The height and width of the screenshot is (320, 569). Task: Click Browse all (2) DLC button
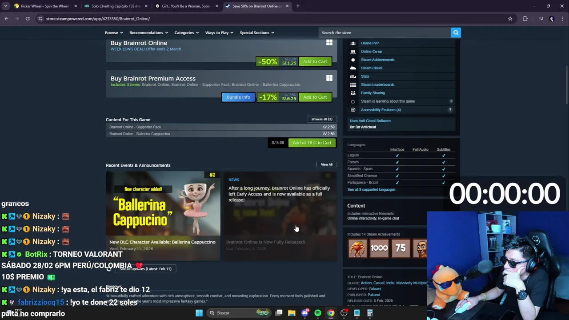[322, 119]
